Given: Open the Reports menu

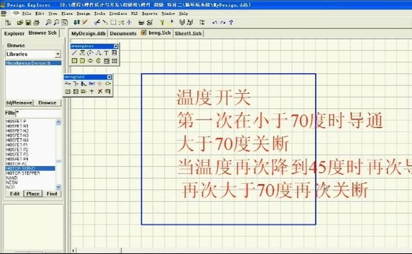Looking at the screenshot, I should 150,14.
